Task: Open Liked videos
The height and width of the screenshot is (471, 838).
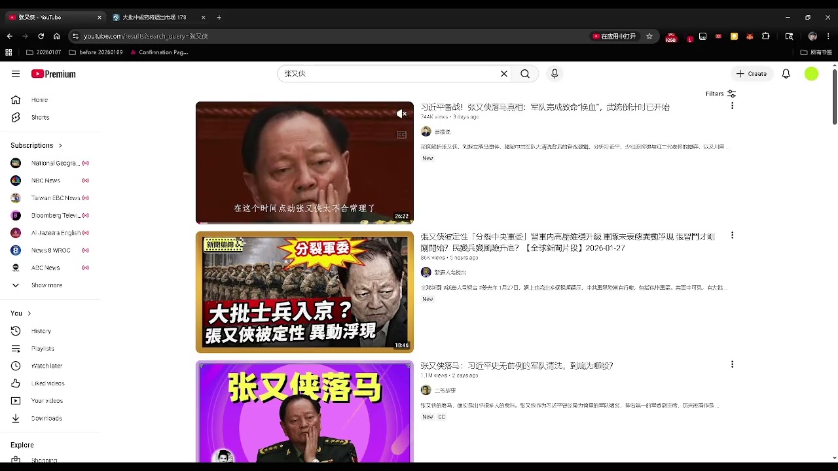Action: tap(50, 383)
